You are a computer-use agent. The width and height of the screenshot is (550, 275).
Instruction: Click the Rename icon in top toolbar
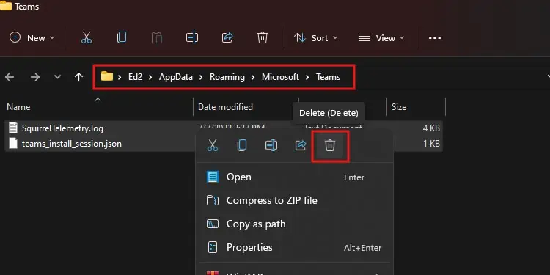(192, 37)
